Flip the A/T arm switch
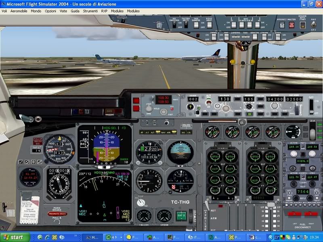Image resolution: width=323 pixels, height=242 pixels. pyautogui.click(x=209, y=102)
